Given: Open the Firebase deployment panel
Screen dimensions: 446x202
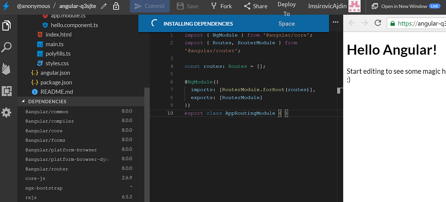Looking at the screenshot, I should [x=7, y=69].
